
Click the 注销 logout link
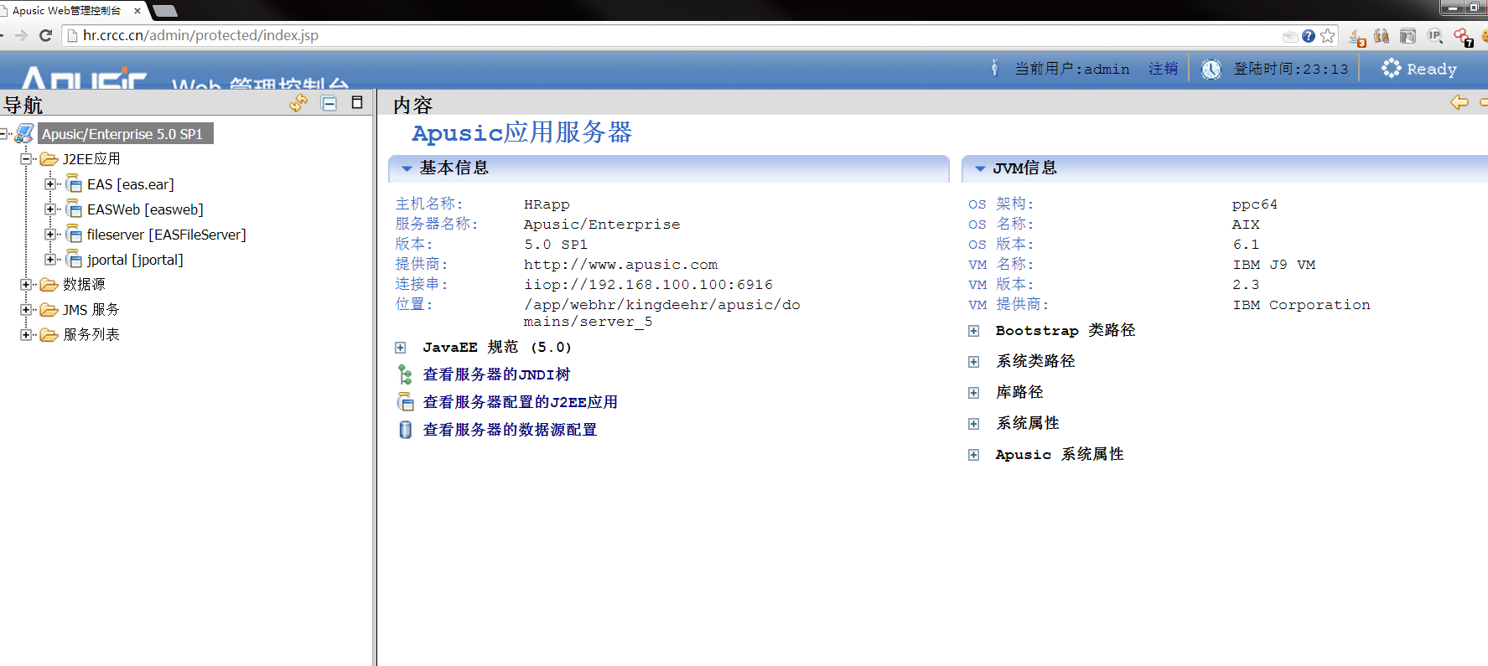tap(1163, 69)
